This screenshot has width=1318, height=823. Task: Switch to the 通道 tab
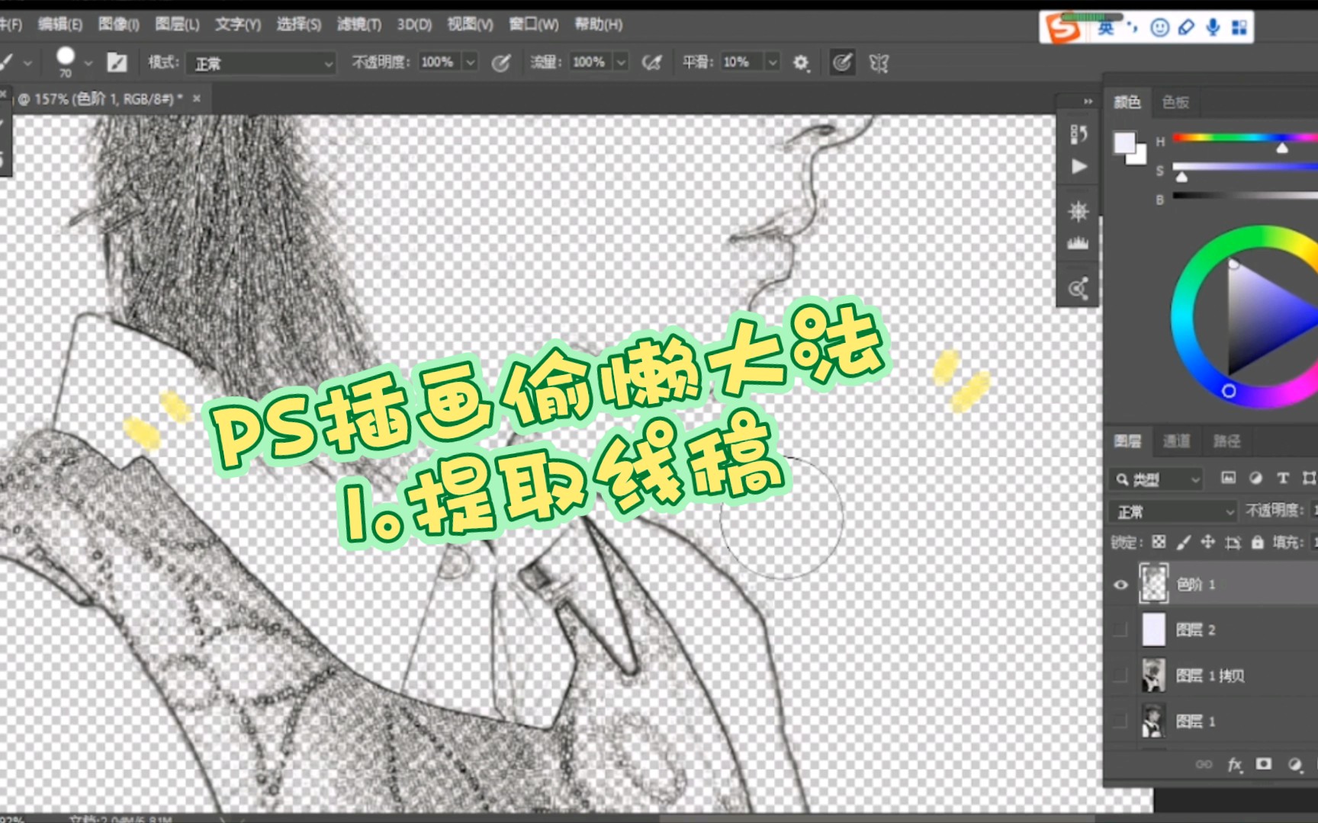click(x=1176, y=440)
